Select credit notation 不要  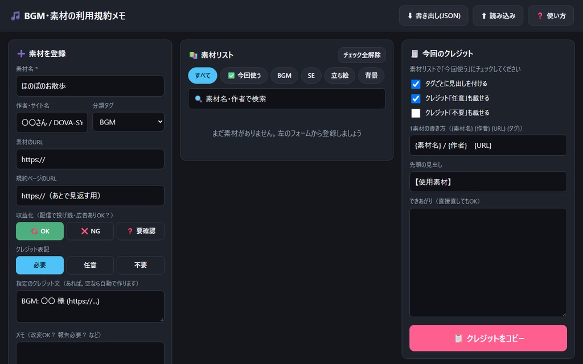tap(141, 265)
